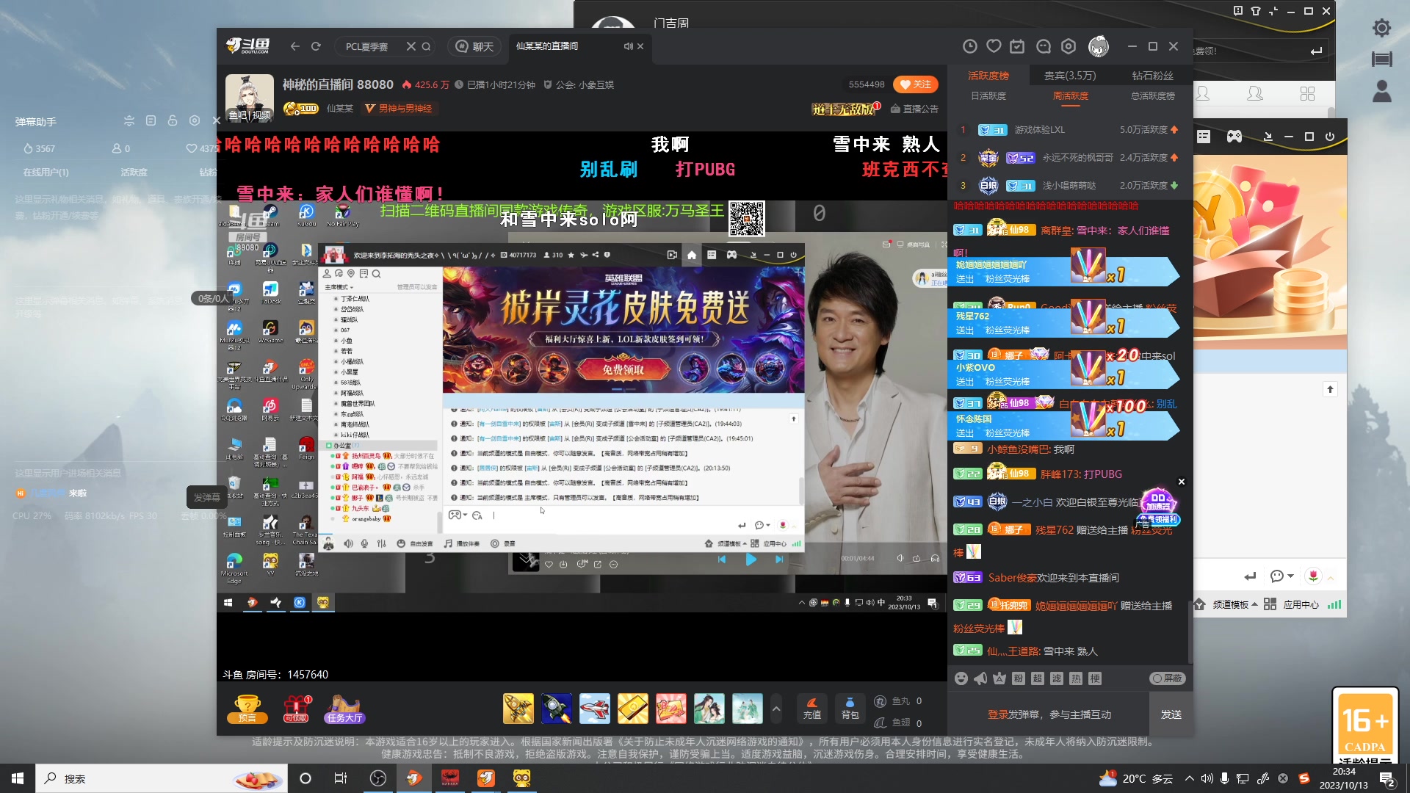The height and width of the screenshot is (793, 1410).
Task: Select 在线用户(1) tab in assistant
Action: coord(46,172)
